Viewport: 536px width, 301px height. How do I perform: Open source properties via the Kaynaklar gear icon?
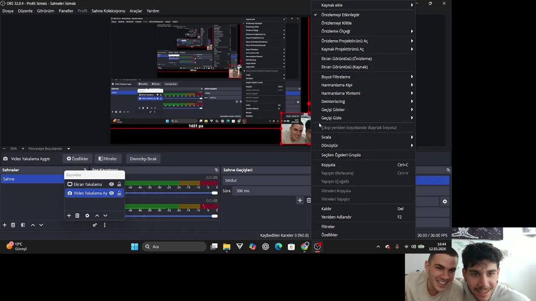click(x=87, y=215)
